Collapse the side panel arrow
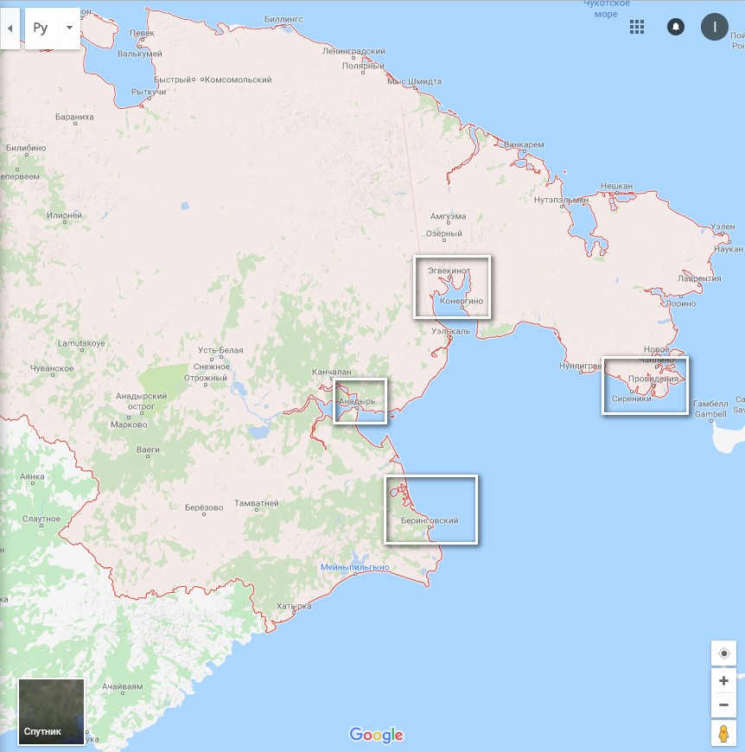 pyautogui.click(x=9, y=29)
